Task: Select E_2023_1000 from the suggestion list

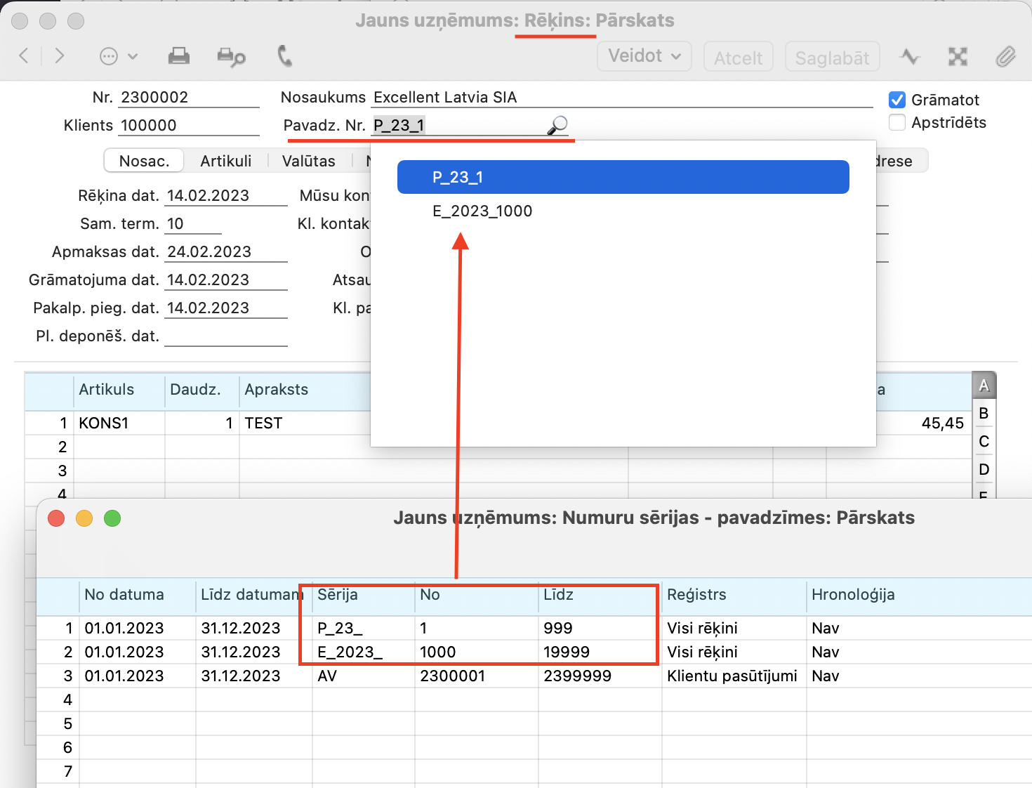Action: pyautogui.click(x=482, y=211)
